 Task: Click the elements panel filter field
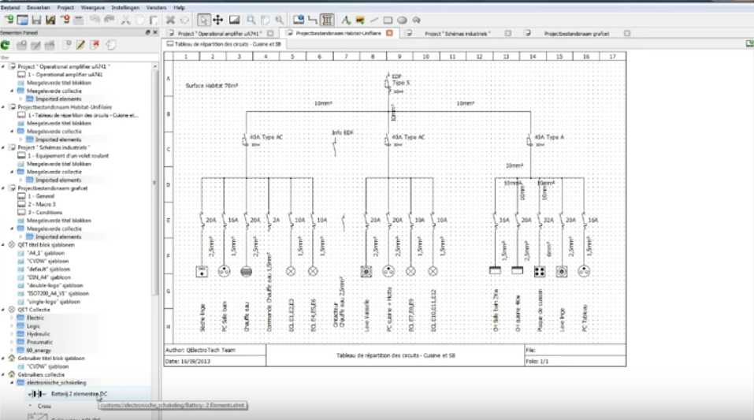point(79,58)
